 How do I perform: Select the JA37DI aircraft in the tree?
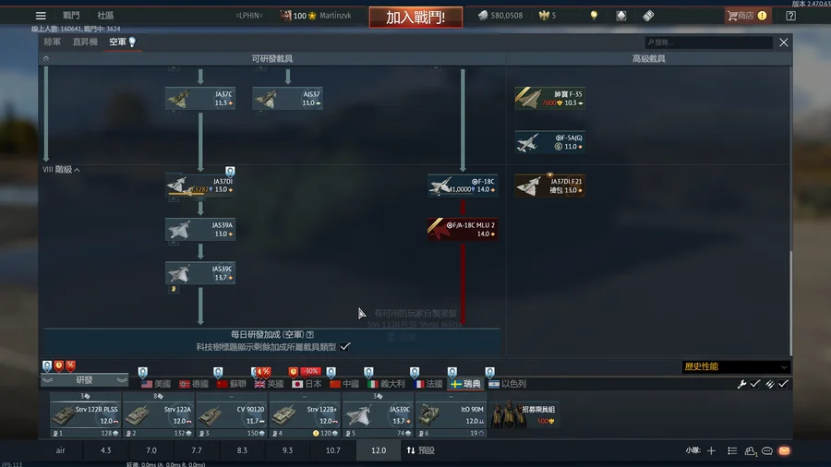tap(200, 186)
